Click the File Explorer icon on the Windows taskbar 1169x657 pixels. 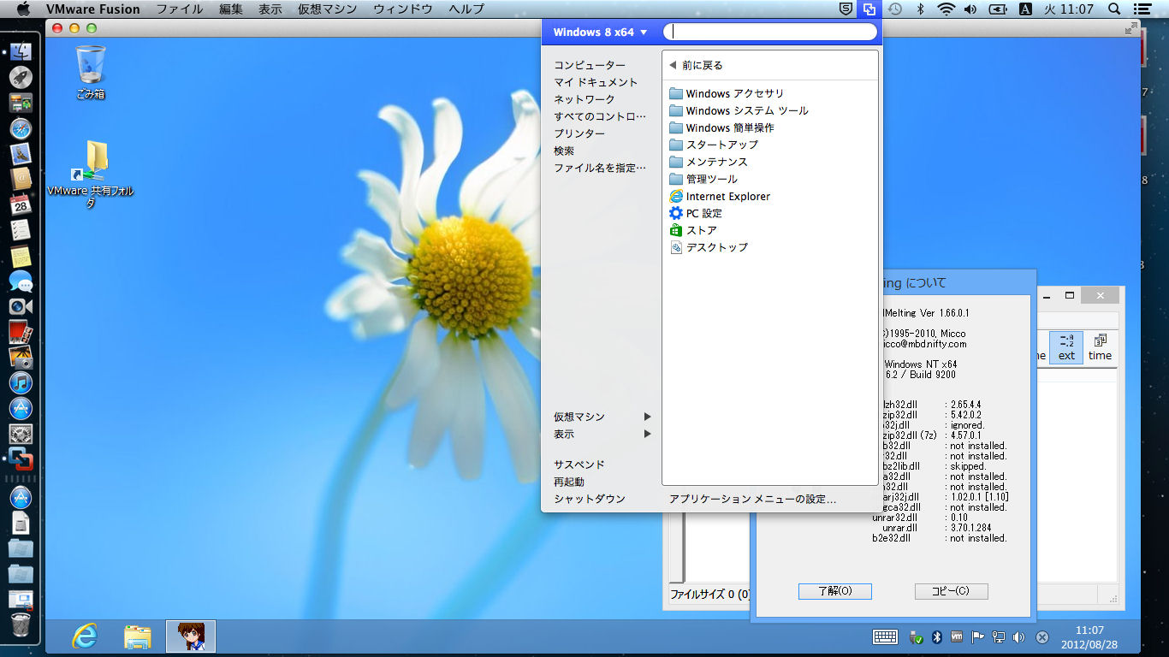pos(138,636)
